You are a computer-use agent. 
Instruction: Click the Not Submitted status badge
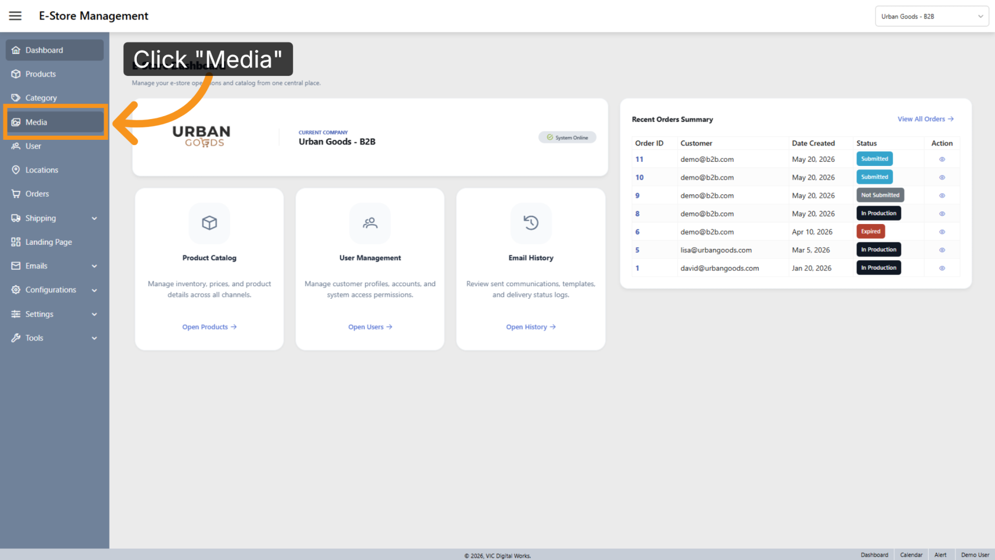tap(880, 195)
